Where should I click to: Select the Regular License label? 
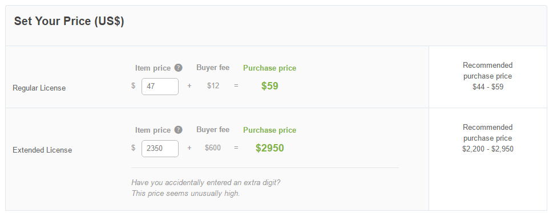[39, 88]
